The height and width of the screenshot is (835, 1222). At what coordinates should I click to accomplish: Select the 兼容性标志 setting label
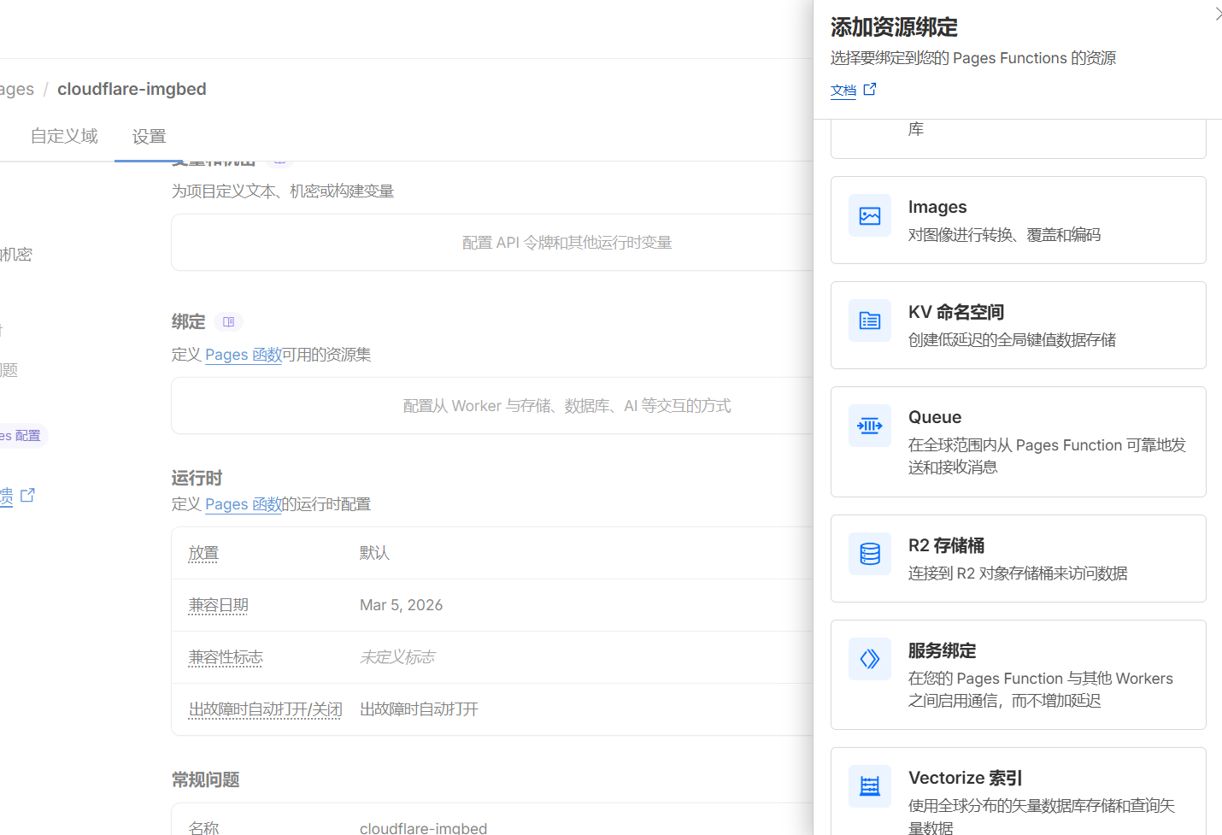pyautogui.click(x=226, y=657)
